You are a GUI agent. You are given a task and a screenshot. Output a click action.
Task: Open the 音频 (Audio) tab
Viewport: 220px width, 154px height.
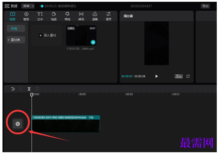click(x=26, y=16)
